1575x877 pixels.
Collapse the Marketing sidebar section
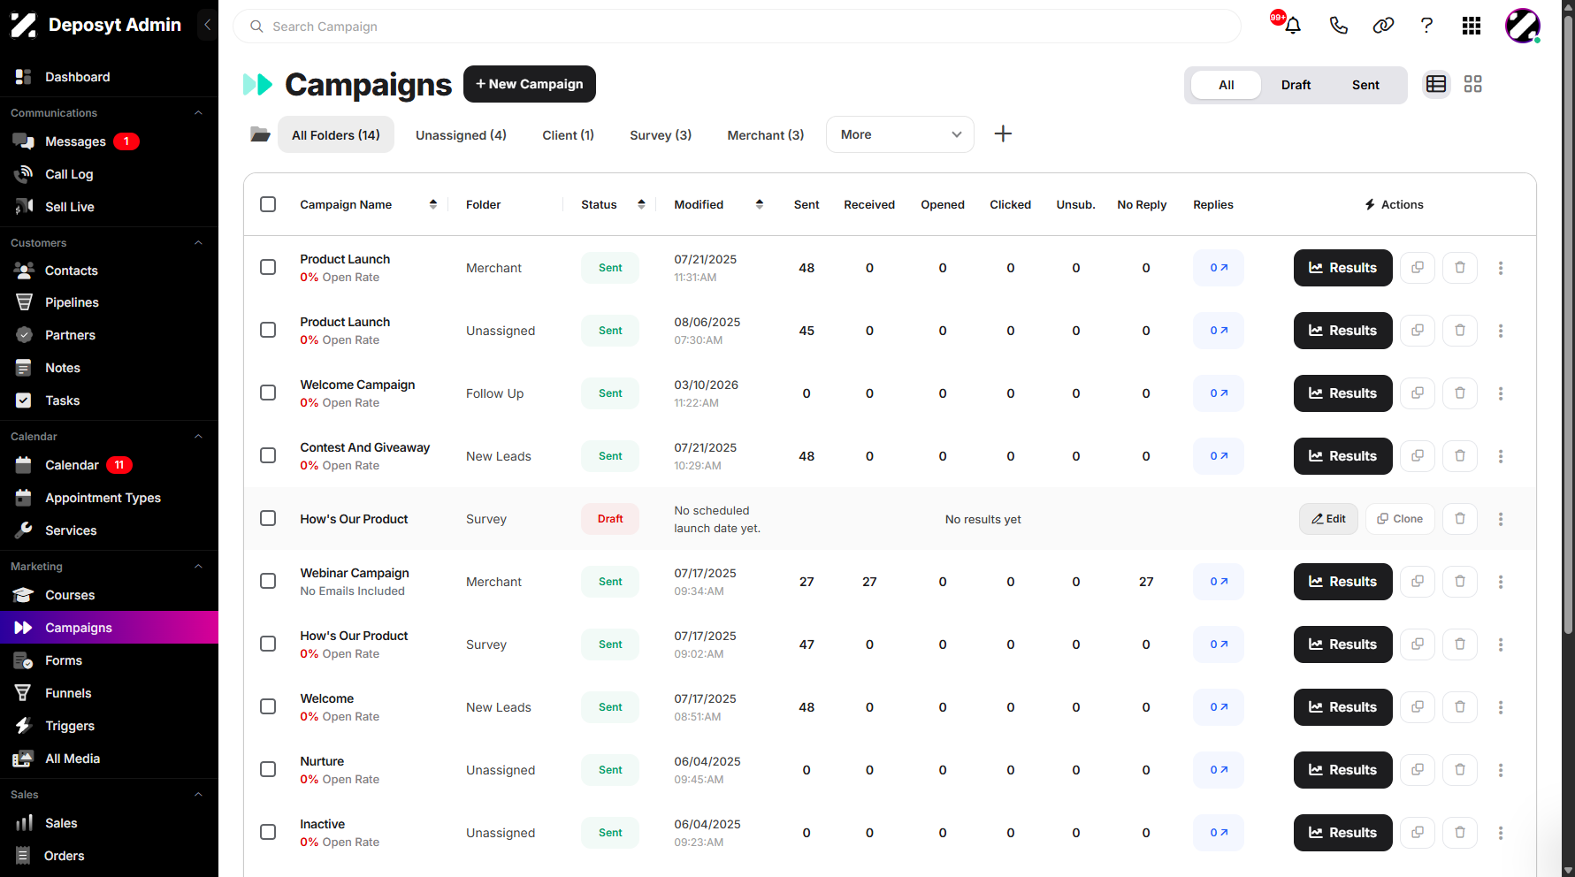click(x=198, y=567)
